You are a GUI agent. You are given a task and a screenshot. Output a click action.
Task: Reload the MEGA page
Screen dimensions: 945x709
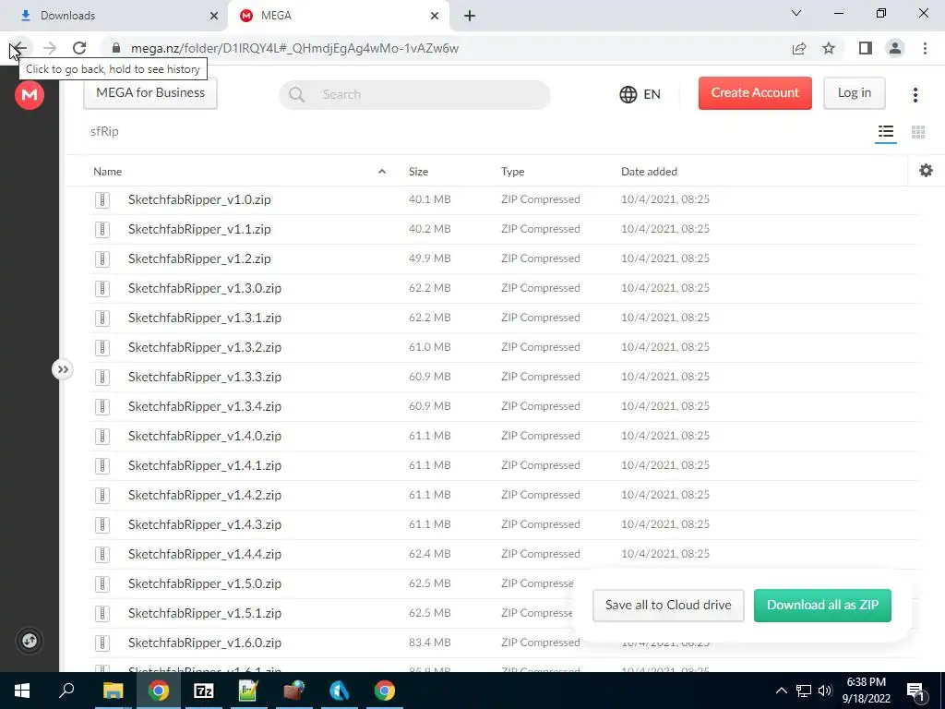coord(79,48)
